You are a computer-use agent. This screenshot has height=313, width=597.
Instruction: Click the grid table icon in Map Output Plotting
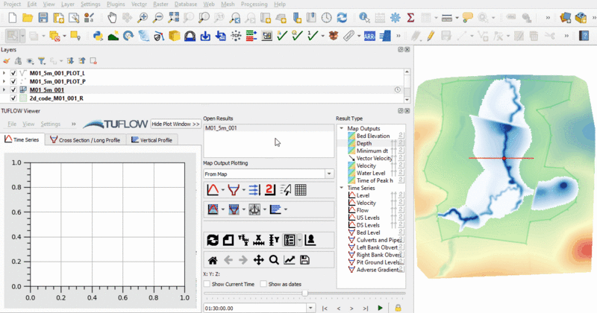(x=301, y=190)
